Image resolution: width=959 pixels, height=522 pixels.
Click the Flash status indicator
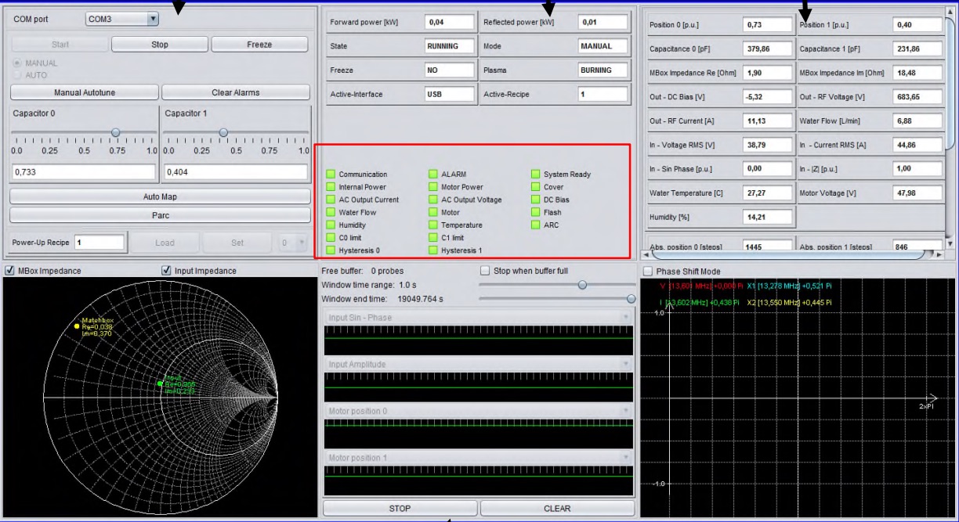536,212
